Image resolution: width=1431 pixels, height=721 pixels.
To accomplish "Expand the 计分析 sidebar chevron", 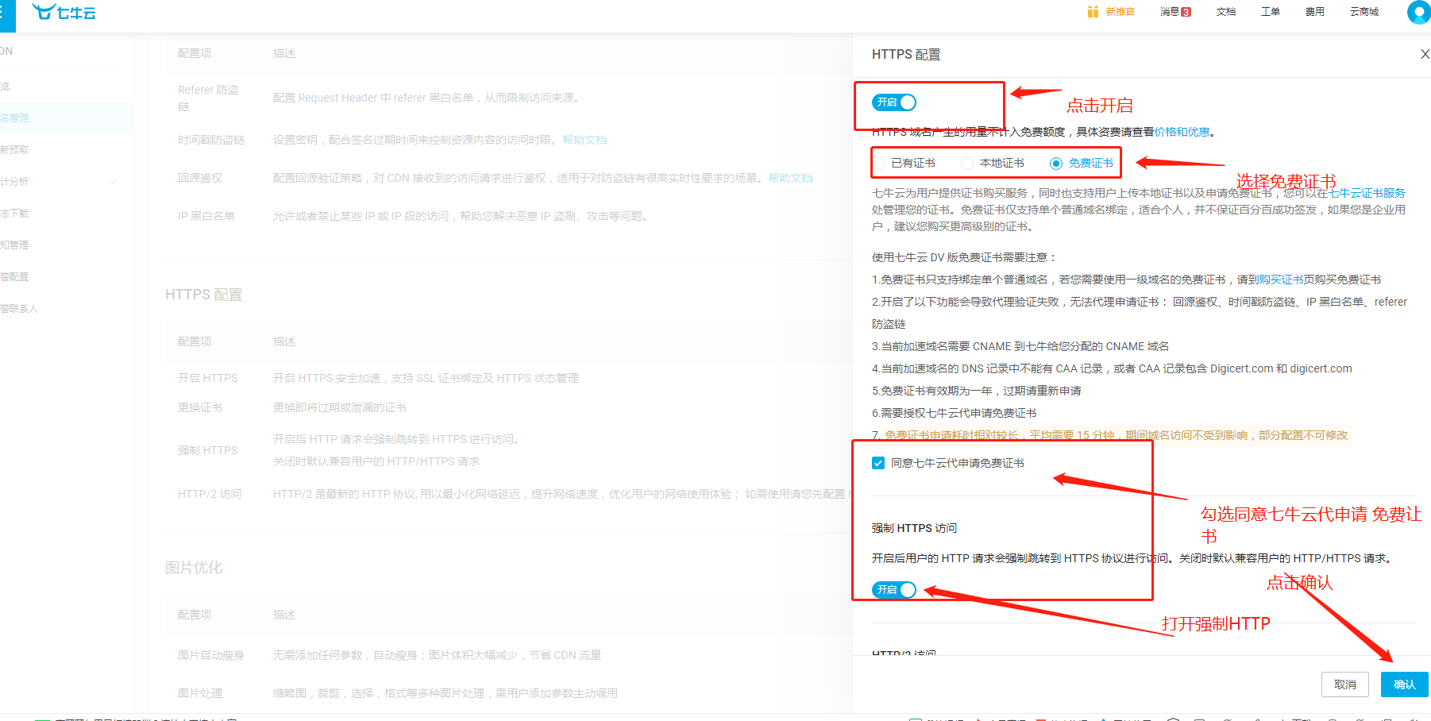I will [x=113, y=182].
